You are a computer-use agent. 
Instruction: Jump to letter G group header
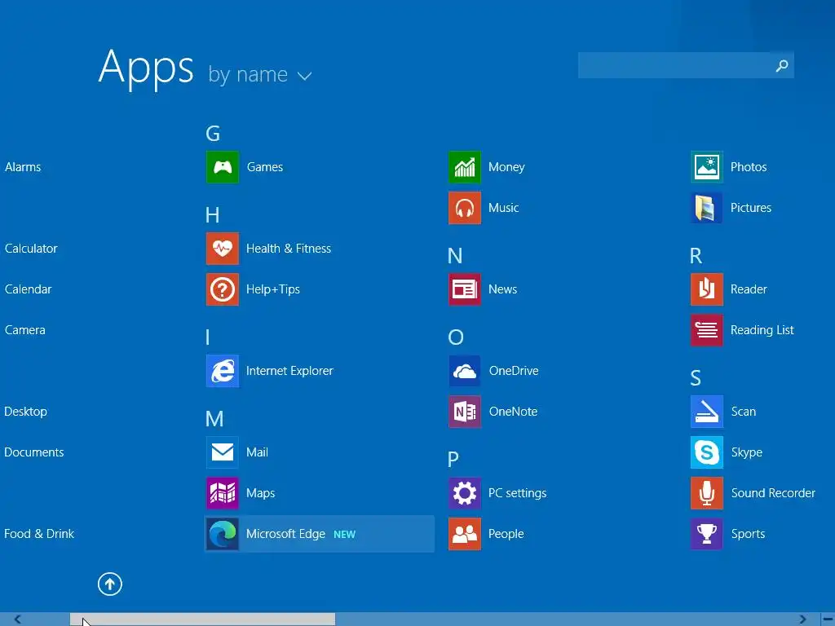(213, 133)
